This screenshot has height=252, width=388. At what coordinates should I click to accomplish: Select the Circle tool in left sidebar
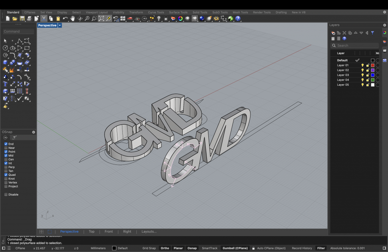click(5, 48)
